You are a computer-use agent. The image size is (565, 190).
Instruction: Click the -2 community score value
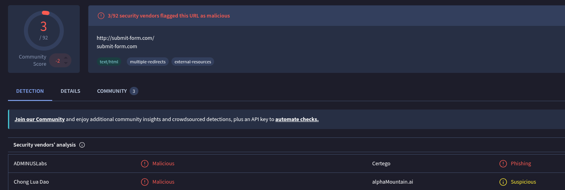pos(58,61)
